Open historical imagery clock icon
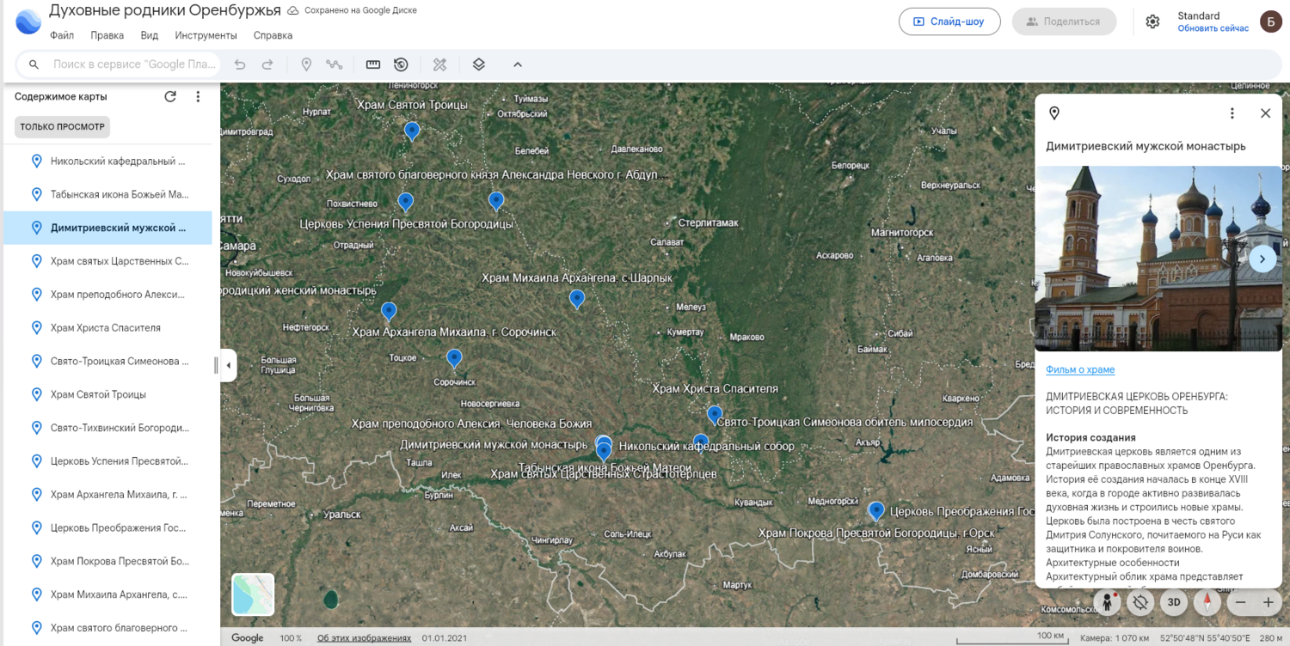Image resolution: width=1290 pixels, height=646 pixels. 401,64
